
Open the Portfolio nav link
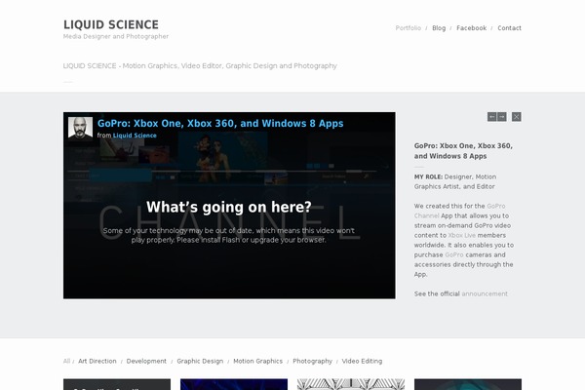point(409,28)
